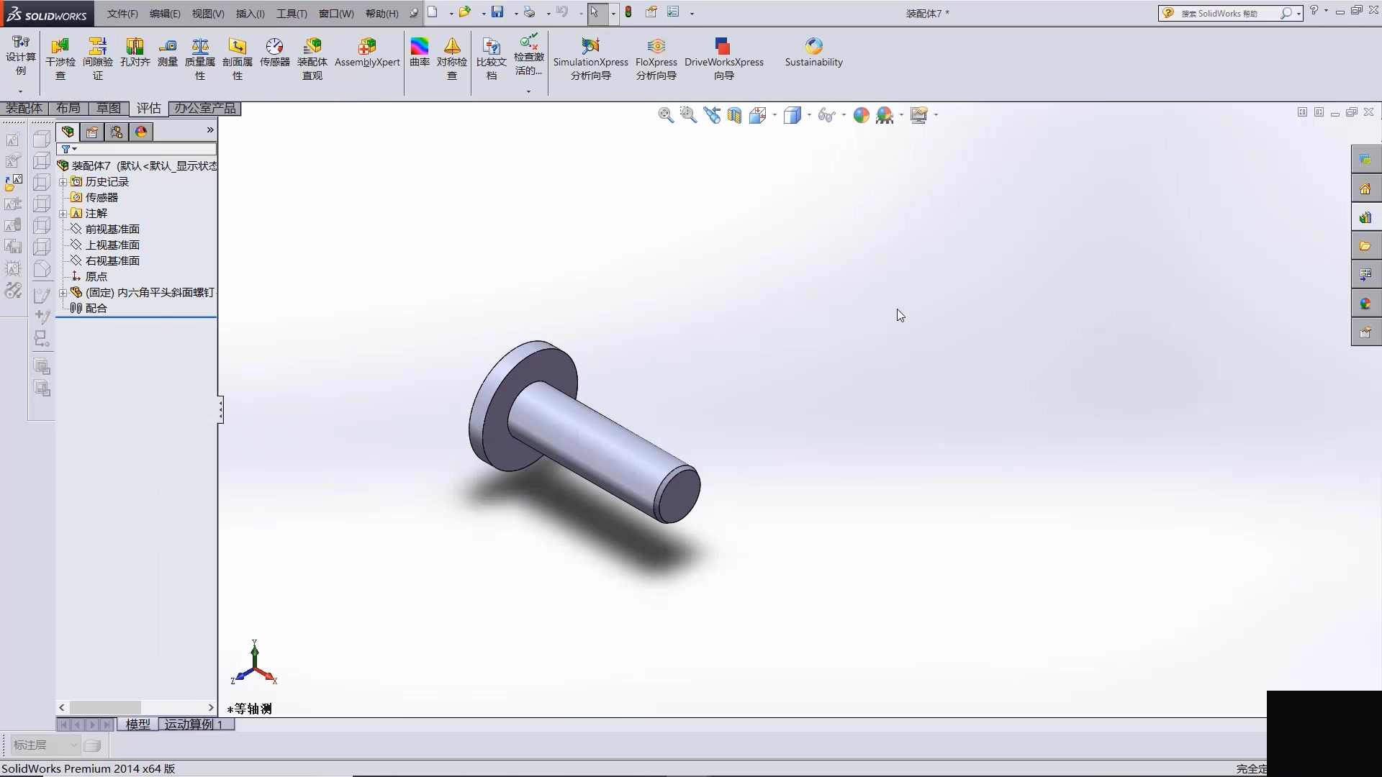Expand the 注解 annotations node
Image resolution: width=1382 pixels, height=777 pixels.
pos(63,213)
